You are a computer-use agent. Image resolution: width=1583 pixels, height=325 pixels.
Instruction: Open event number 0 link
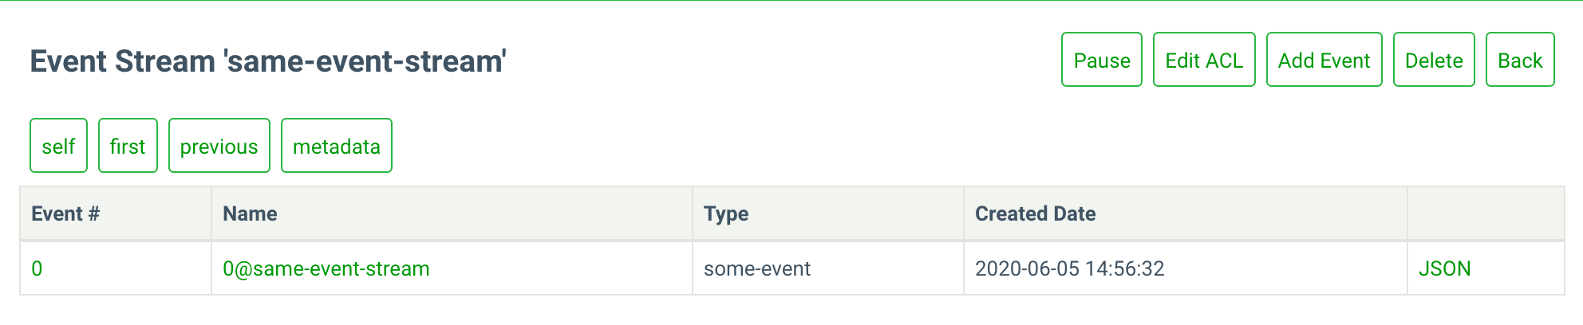pyautogui.click(x=37, y=268)
